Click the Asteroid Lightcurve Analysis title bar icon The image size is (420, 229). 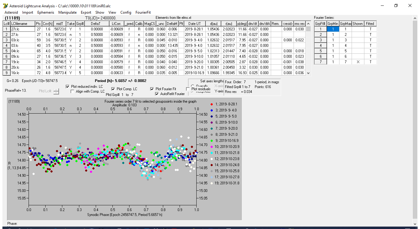point(5,6)
